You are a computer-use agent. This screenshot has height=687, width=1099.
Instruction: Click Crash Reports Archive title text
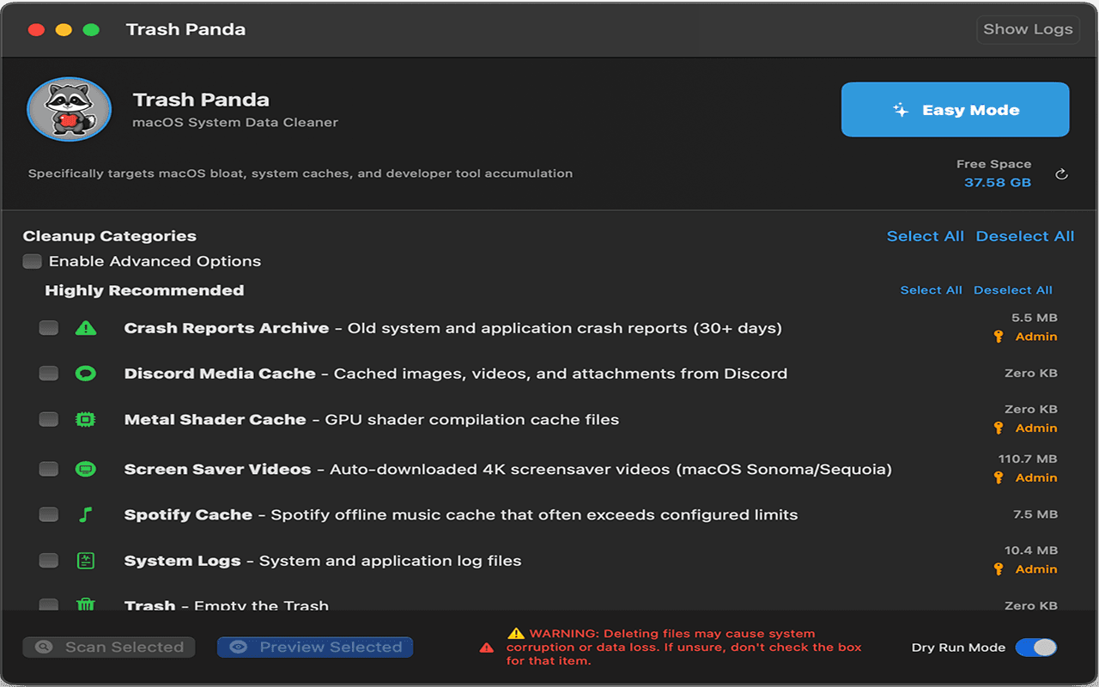pos(227,328)
